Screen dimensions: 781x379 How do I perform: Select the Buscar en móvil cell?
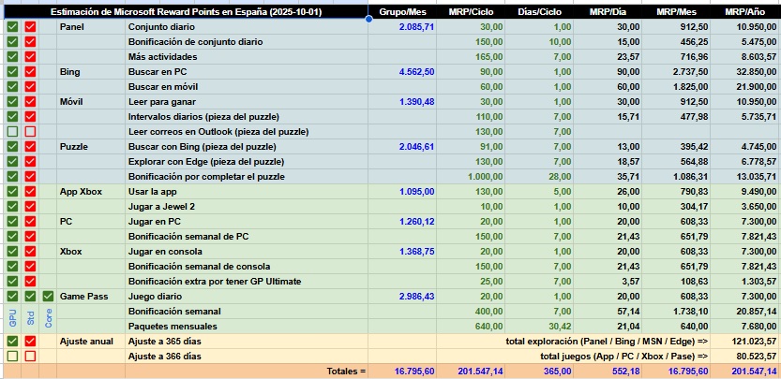pos(247,86)
